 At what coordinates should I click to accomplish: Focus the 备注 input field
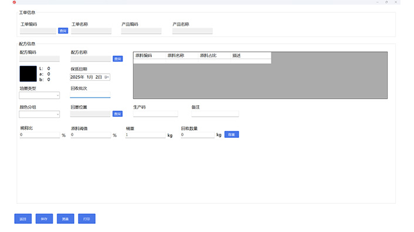pyautogui.click(x=215, y=113)
